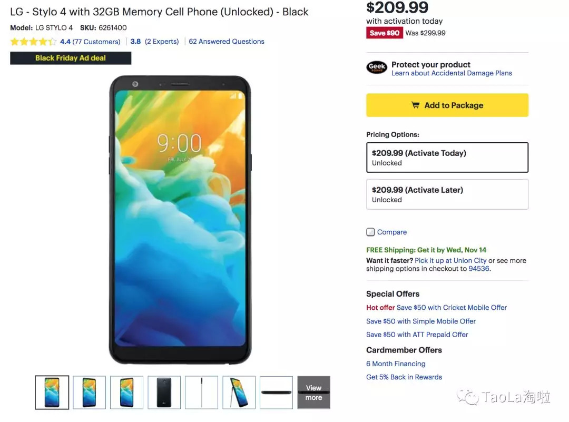Select the stylus pen thumbnail
The height and width of the screenshot is (422, 569).
tap(201, 392)
